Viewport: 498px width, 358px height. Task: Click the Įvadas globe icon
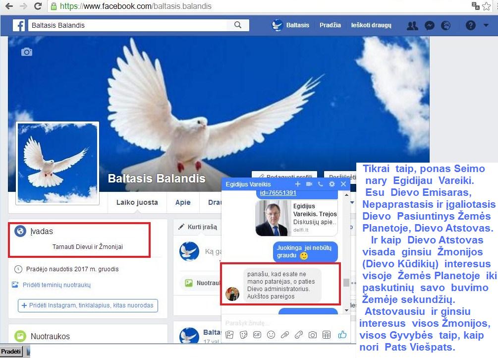click(x=20, y=231)
